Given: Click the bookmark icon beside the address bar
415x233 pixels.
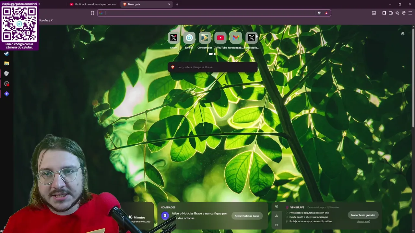Looking at the screenshot, I should pyautogui.click(x=92, y=13).
